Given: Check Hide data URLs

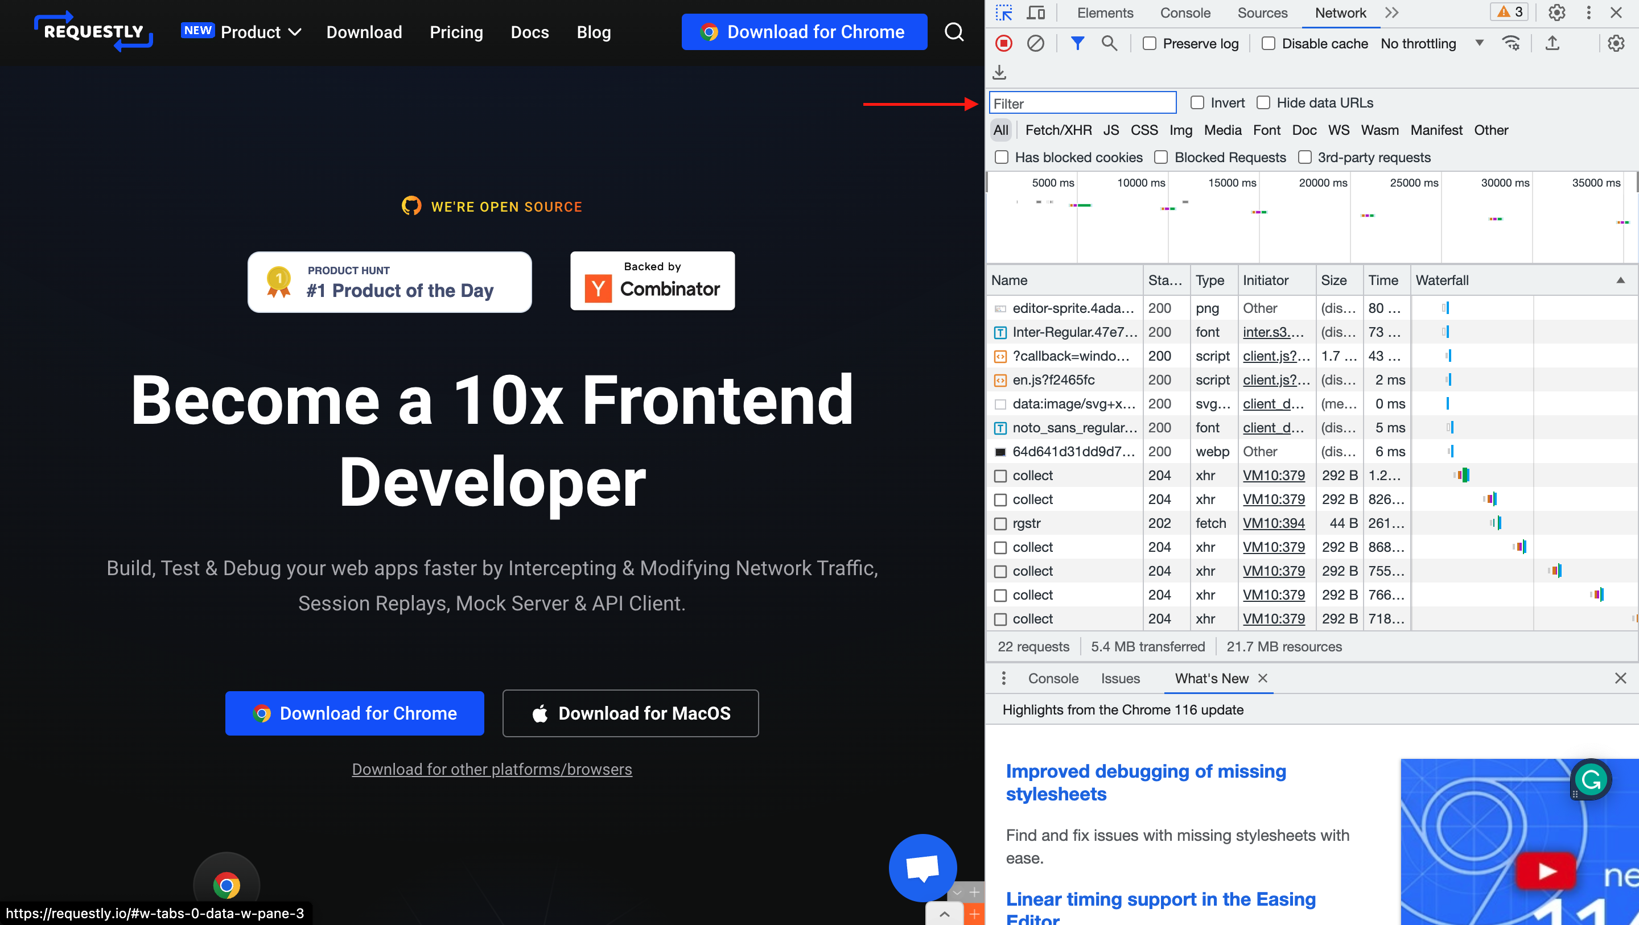Looking at the screenshot, I should (x=1263, y=102).
